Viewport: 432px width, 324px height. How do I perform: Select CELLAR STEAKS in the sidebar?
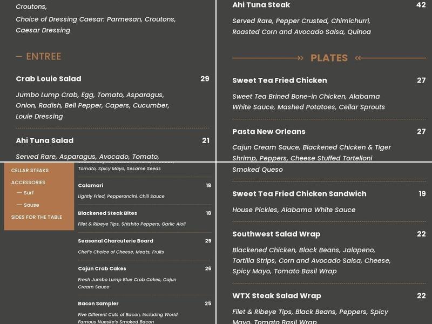coord(29,170)
